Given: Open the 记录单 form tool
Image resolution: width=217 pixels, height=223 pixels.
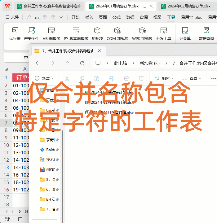Looking at the screenshot, I should (x=185, y=34).
